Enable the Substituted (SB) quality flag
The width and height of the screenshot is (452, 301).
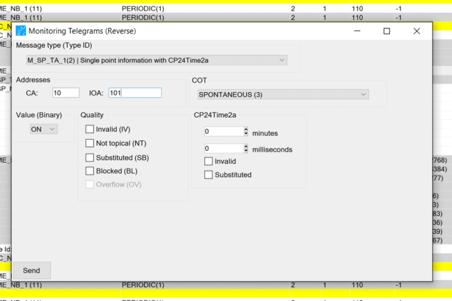click(90, 158)
